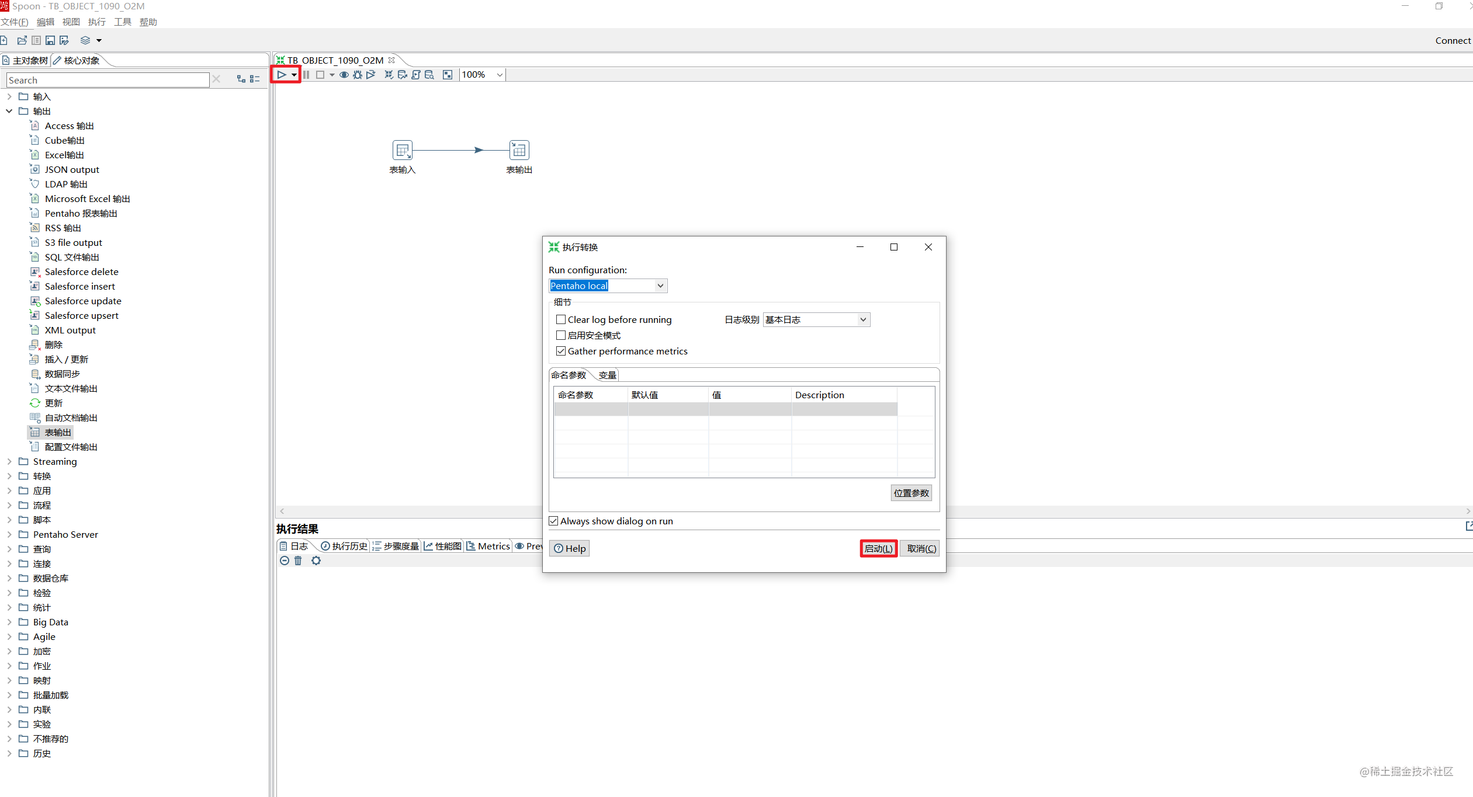Open the 执行 menu in menu bar
This screenshot has width=1473, height=797.
[96, 22]
